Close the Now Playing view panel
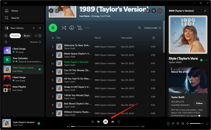This screenshot has width=211, height=130. click(x=205, y=11)
